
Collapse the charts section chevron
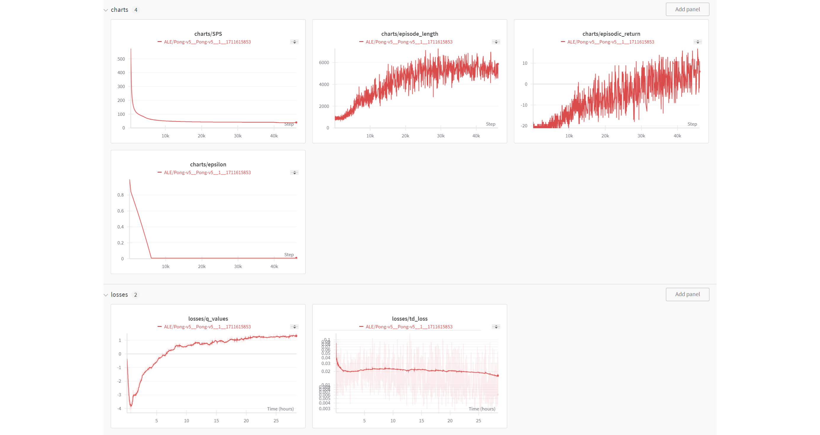(x=106, y=10)
